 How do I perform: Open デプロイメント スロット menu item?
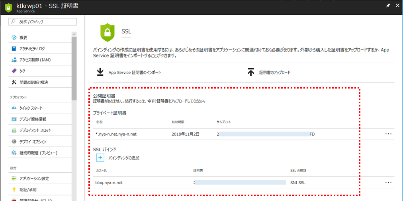pyautogui.click(x=36, y=130)
